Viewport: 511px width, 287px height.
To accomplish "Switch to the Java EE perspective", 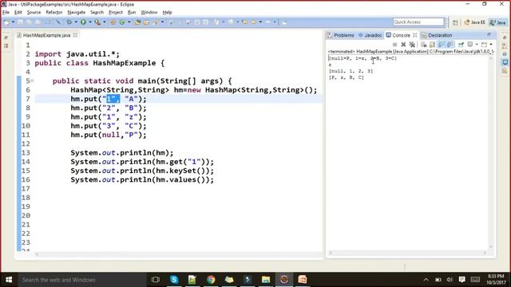I will pyautogui.click(x=474, y=22).
